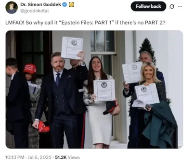Click the binder held by blonde woman
The height and width of the screenshot is (164, 186).
[x=147, y=94]
